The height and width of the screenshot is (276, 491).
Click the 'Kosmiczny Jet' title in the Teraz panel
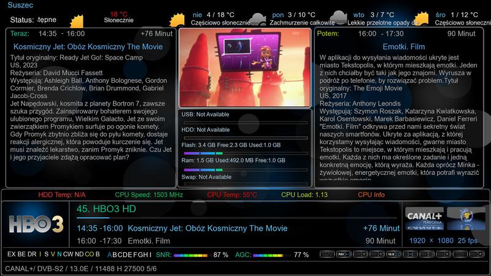(x=88, y=47)
